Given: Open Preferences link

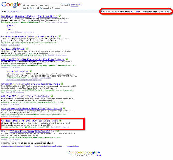Looking at the screenshot, I should (74, 6).
